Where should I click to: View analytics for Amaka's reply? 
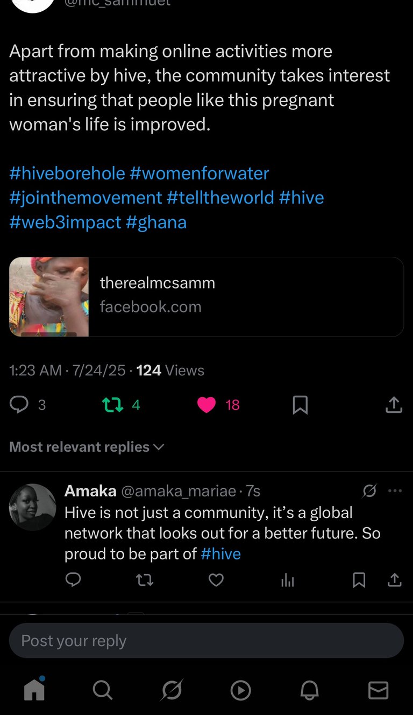click(288, 579)
